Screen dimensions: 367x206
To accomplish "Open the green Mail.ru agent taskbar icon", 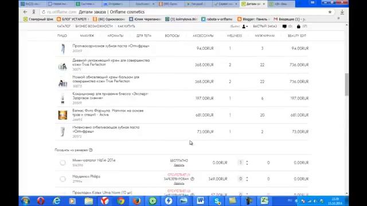I will pos(153,201).
